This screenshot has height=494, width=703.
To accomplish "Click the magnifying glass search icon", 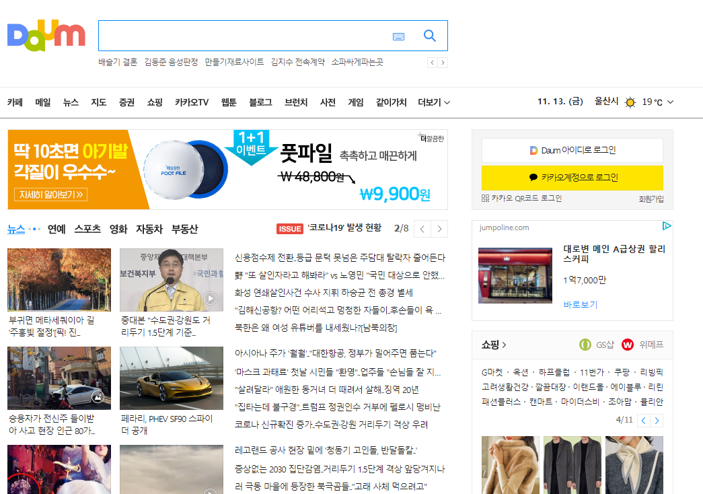I will pos(430,36).
